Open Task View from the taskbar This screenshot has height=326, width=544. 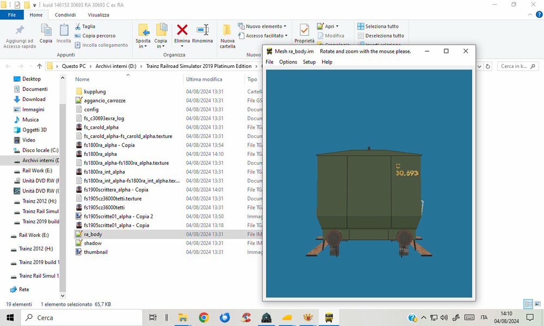coord(153,317)
